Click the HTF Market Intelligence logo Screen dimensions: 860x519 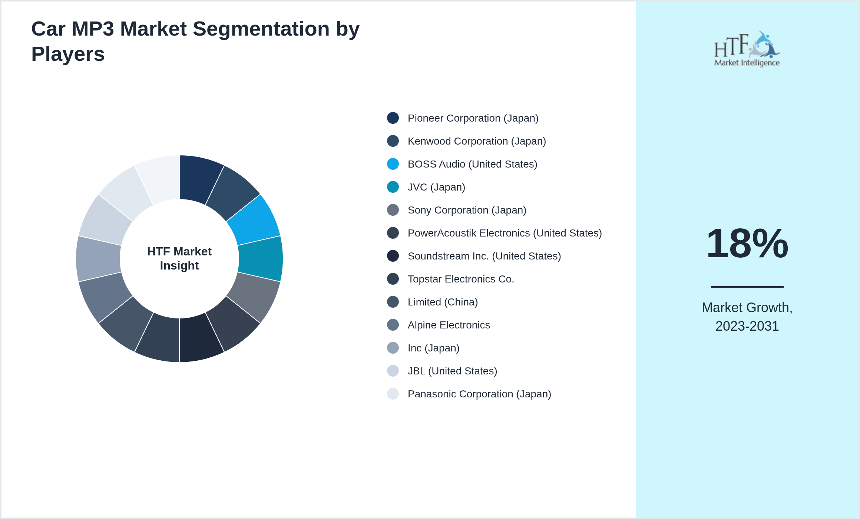pyautogui.click(x=747, y=49)
